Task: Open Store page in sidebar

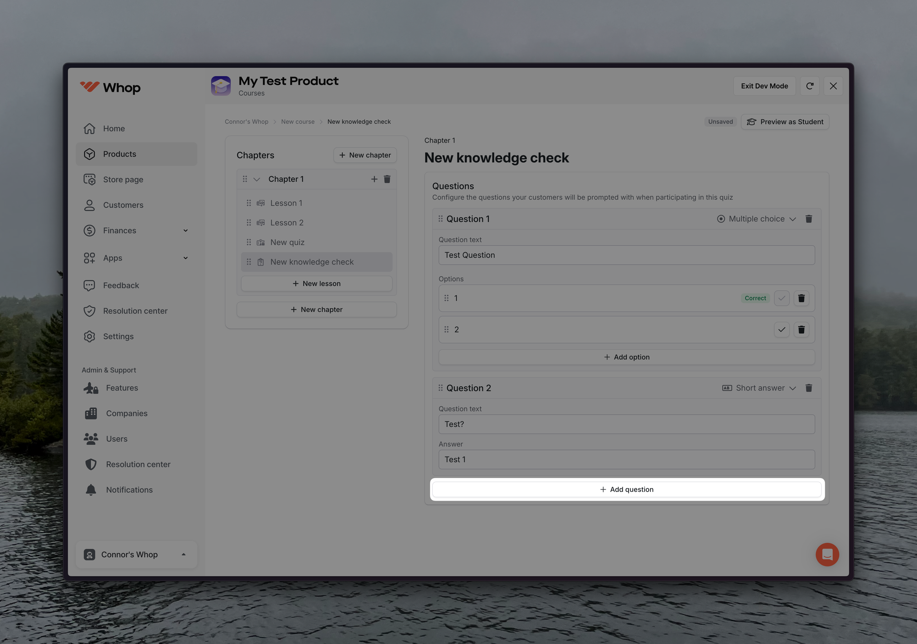Action: coord(123,180)
